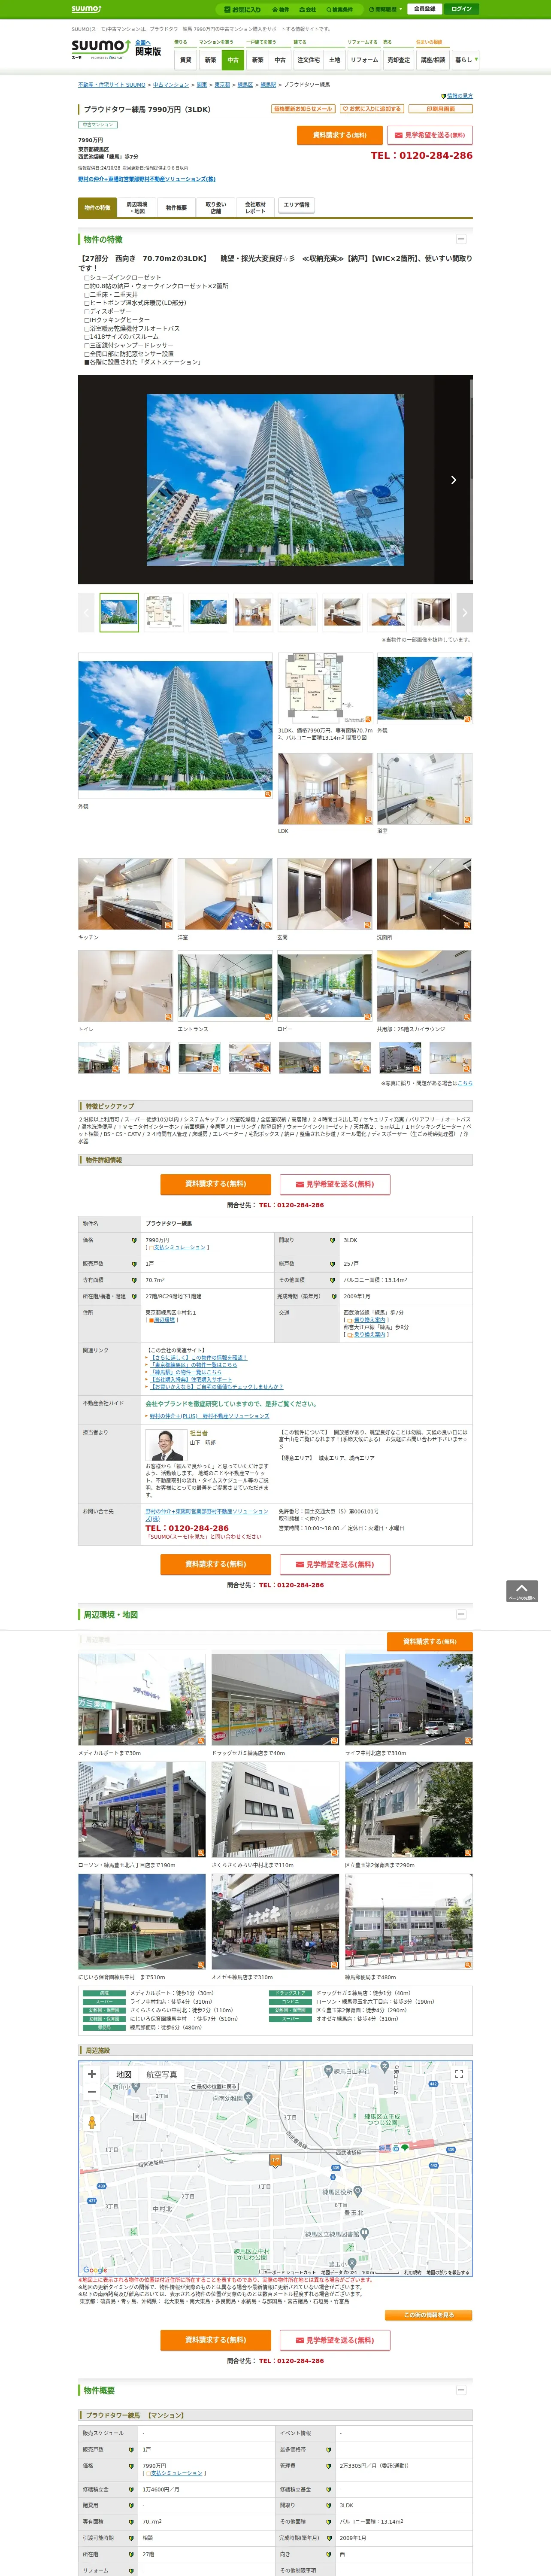This screenshot has height=2576, width=551.
Task: Zoom in on the map
Action: (92, 2074)
